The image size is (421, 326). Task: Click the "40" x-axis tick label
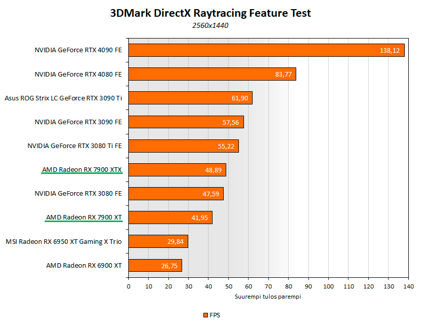tap(208, 286)
